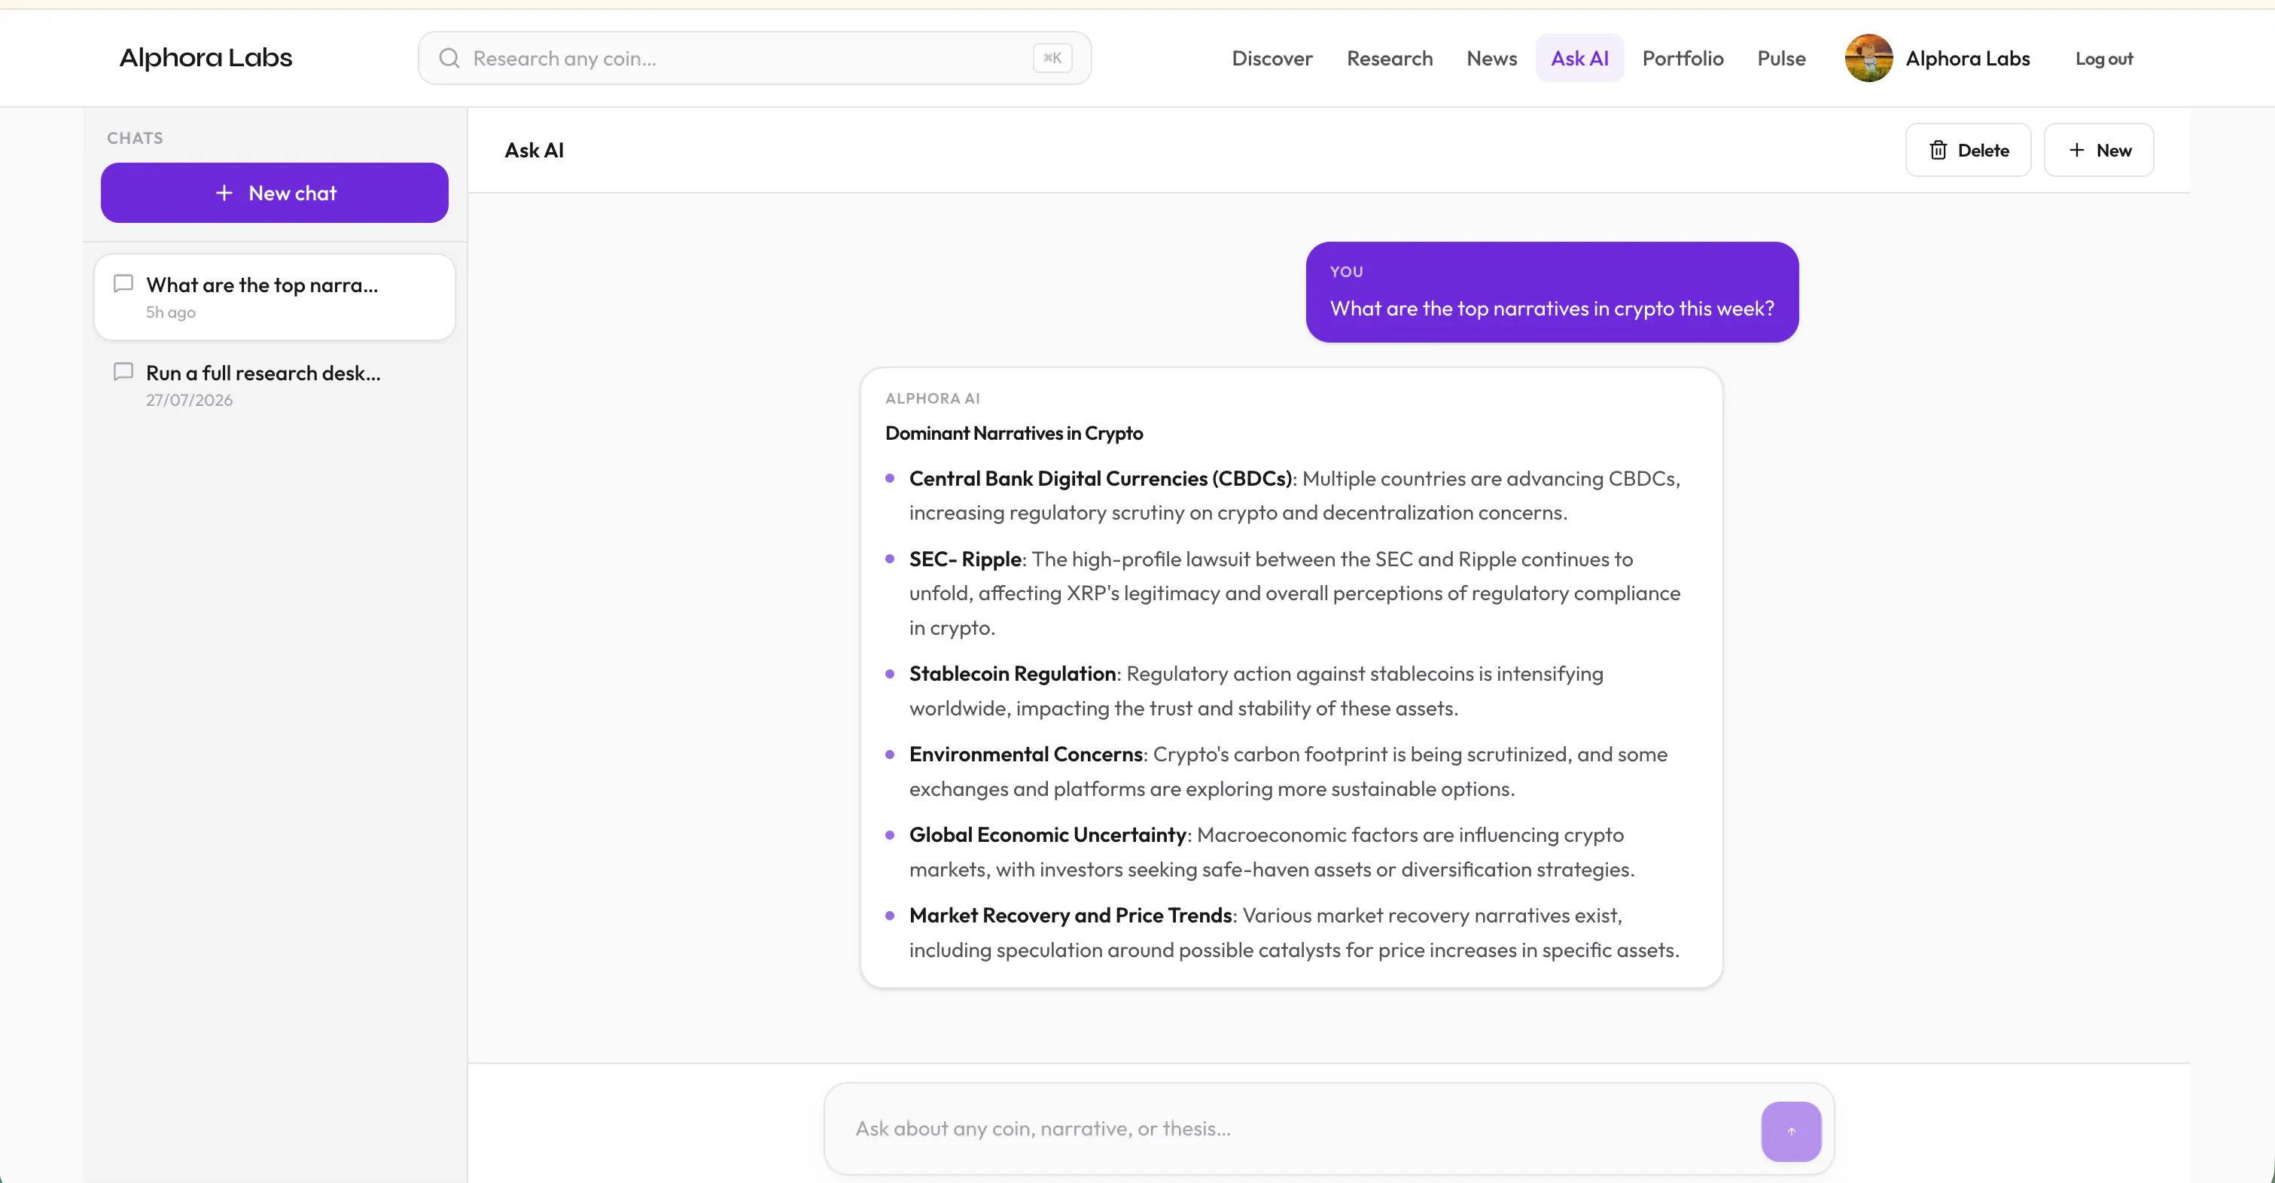The height and width of the screenshot is (1183, 2275).
Task: Click chat bubble icon beside 'What are the top narra...'
Action: tap(123, 284)
